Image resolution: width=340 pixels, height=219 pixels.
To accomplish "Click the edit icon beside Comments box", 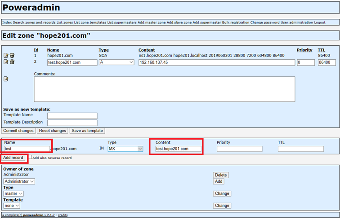I will click(6, 79).
